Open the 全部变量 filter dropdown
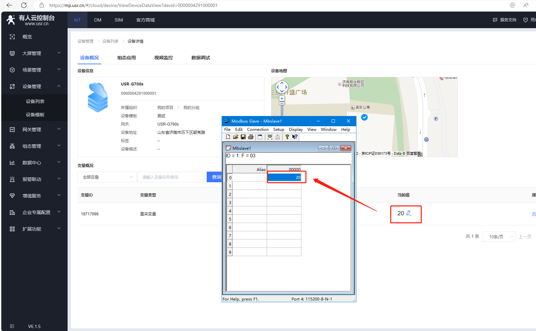Viewport: 536px width, 331px height. [107, 177]
